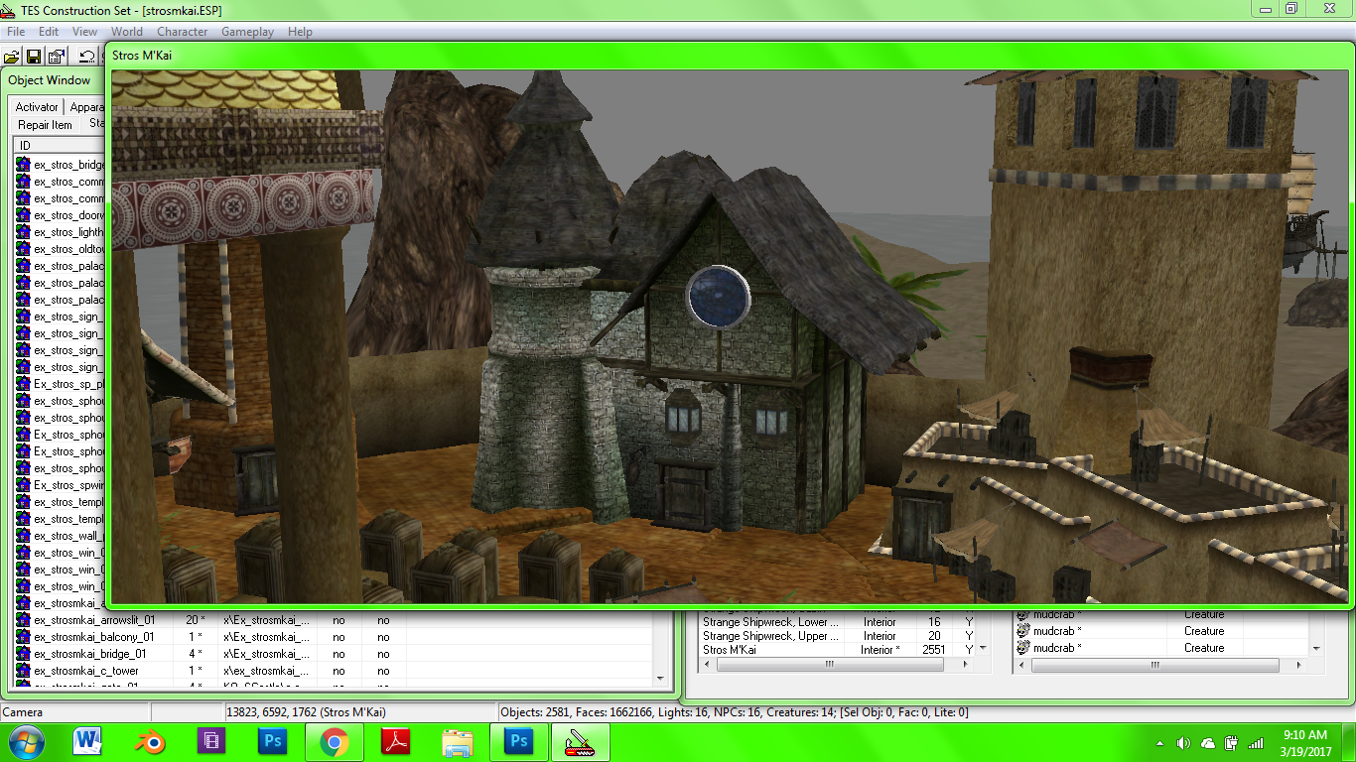Select the ex_strosmkai_balcony_01 row

pyautogui.click(x=334, y=637)
